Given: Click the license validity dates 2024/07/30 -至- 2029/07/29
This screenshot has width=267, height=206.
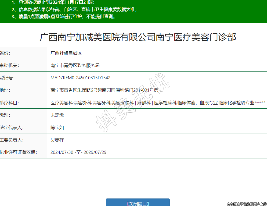Looking at the screenshot, I should [x=78, y=152].
